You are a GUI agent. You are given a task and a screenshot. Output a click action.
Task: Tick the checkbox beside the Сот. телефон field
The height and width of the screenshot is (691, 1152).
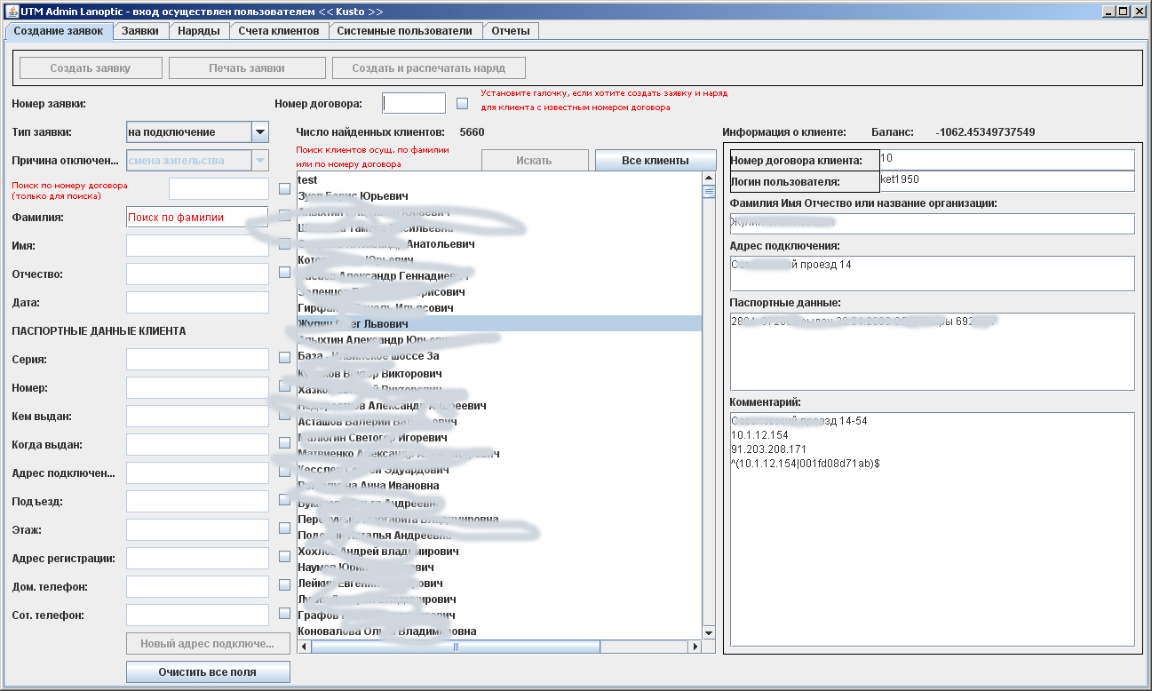tap(284, 613)
